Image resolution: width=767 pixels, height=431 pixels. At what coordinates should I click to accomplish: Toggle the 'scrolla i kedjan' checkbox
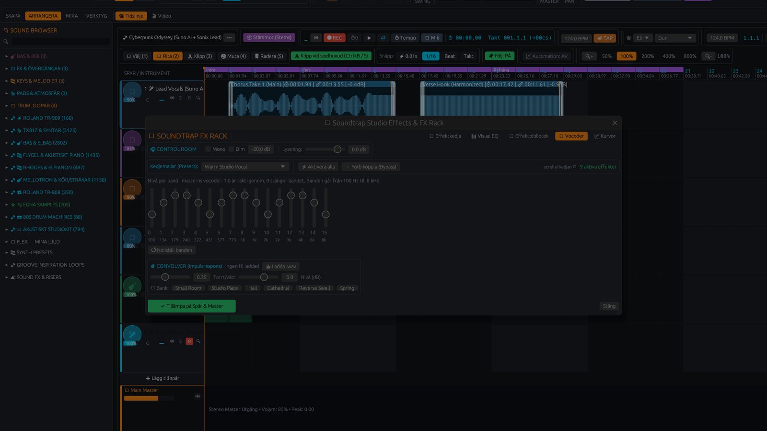coord(575,167)
